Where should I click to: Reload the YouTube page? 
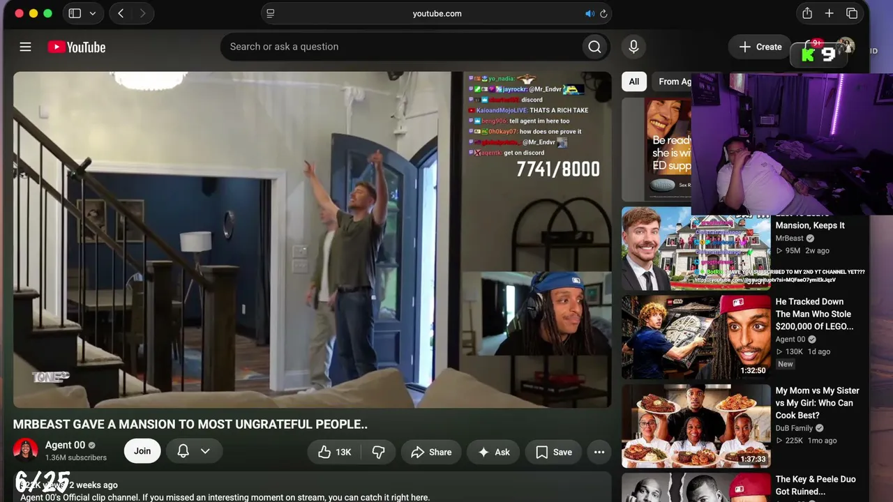603,13
